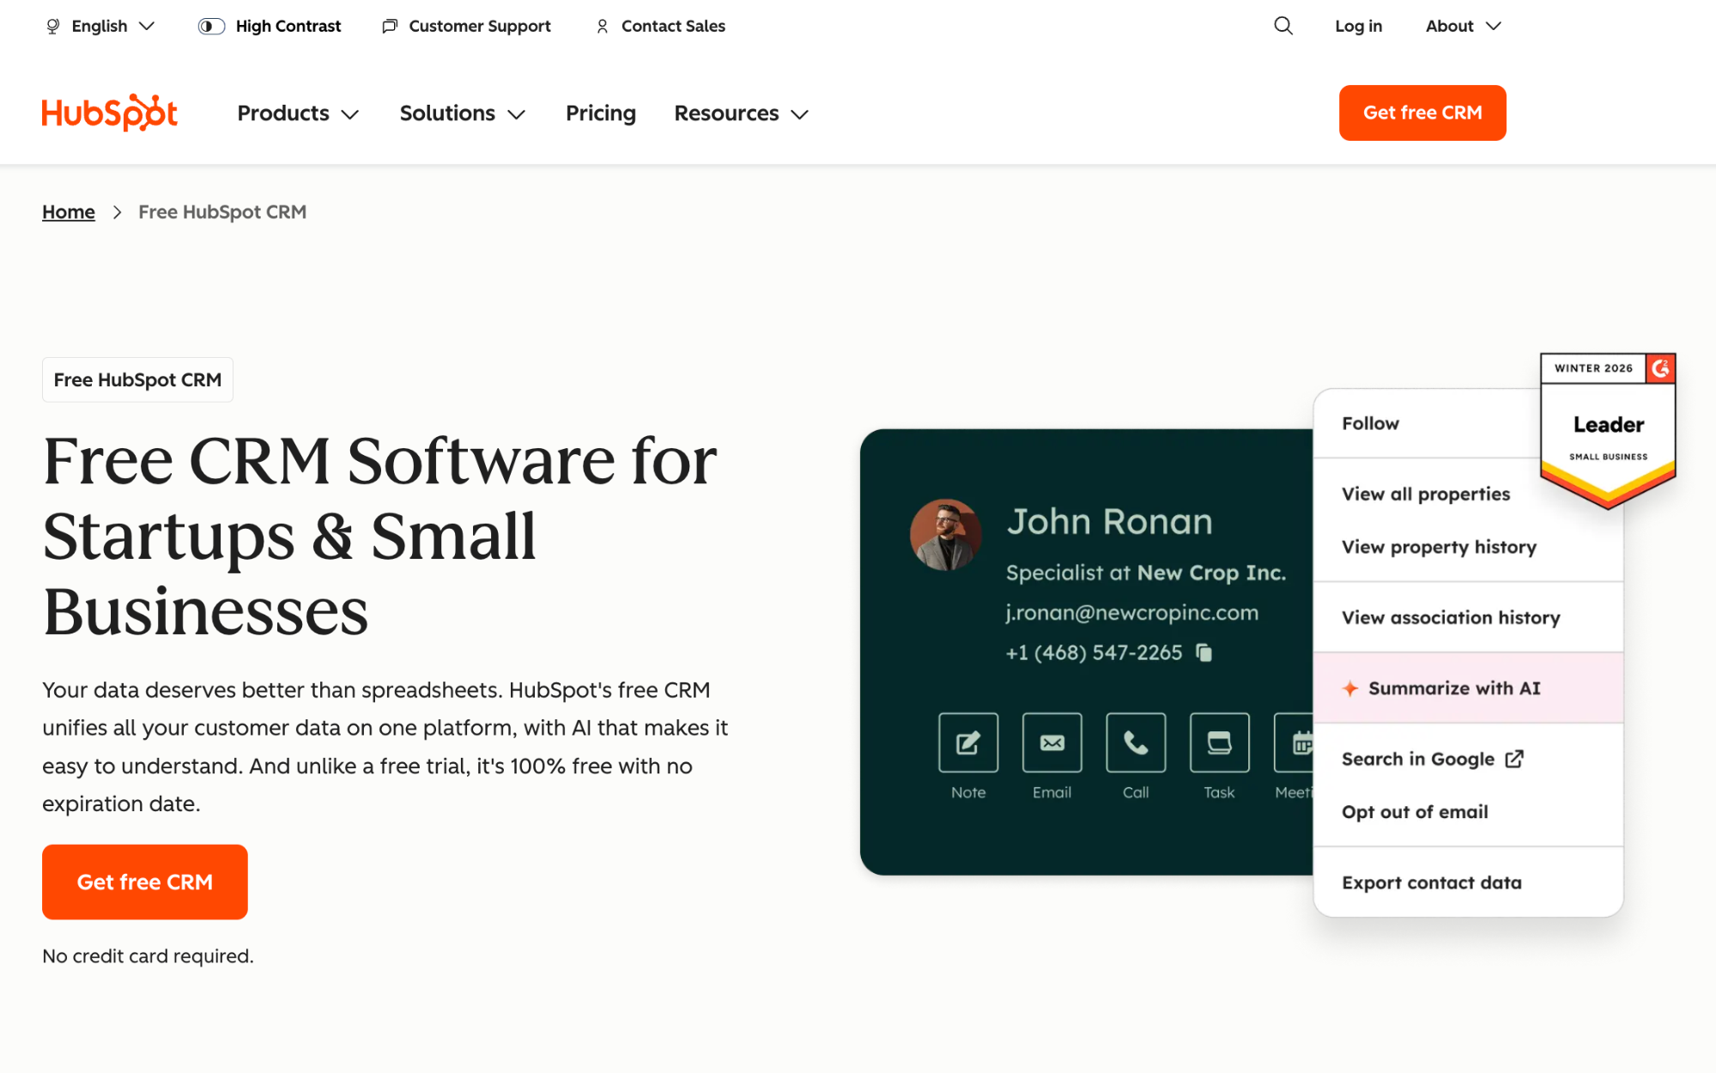Click the "No credit card required." text
The image size is (1716, 1073).
coord(148,956)
